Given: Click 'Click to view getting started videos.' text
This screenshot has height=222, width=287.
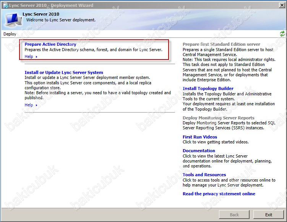Looking at the screenshot, I should pyautogui.click(x=216, y=142).
